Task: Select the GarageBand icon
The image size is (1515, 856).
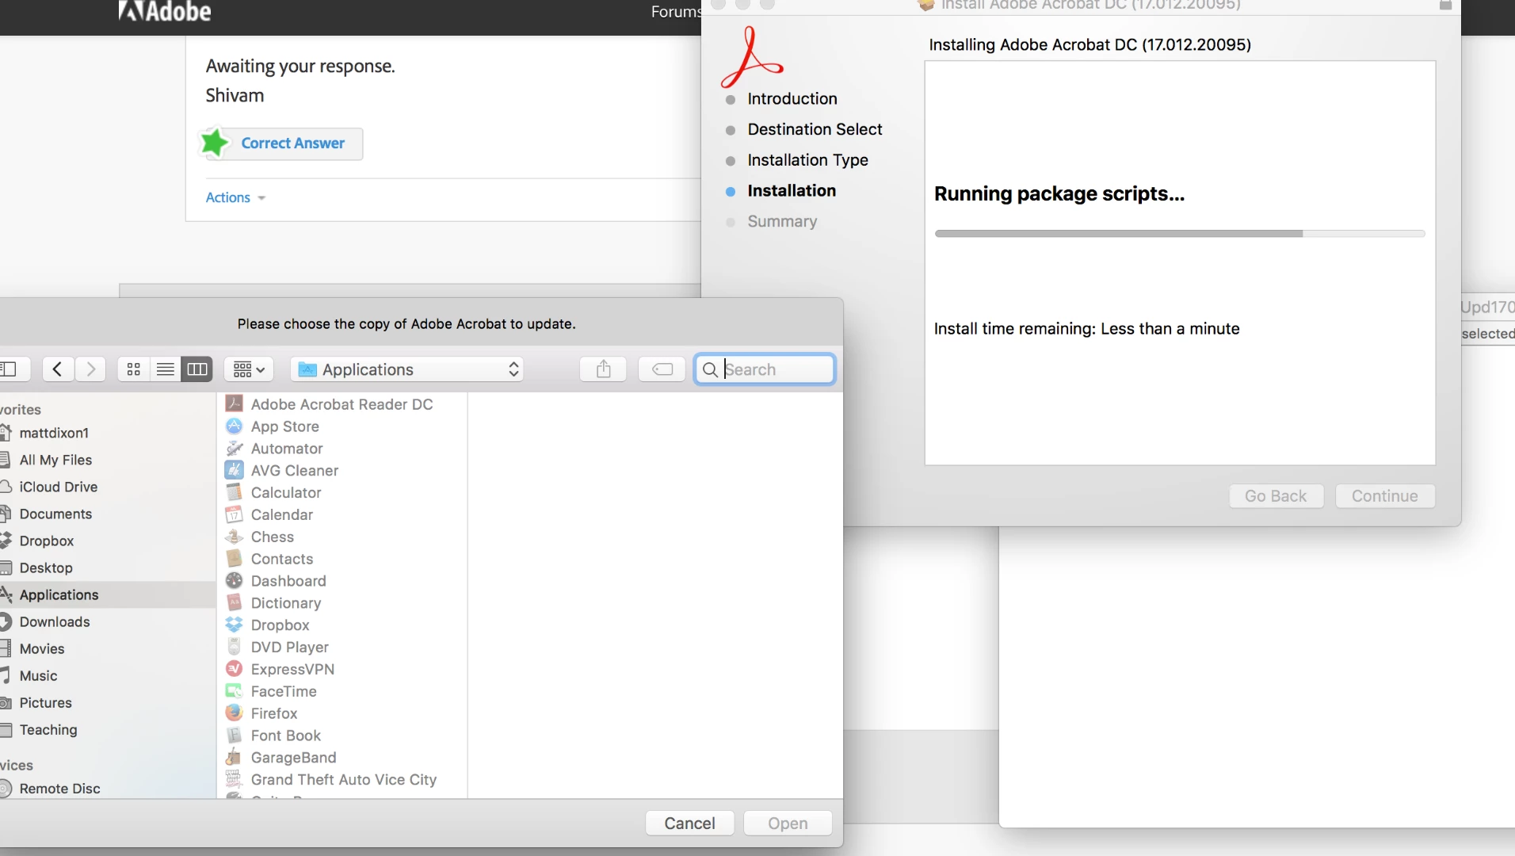Action: [234, 758]
